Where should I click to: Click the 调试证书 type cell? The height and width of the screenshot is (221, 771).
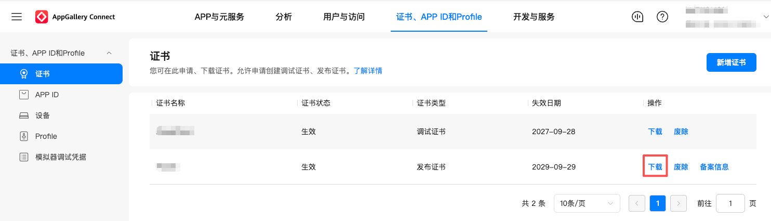(431, 132)
